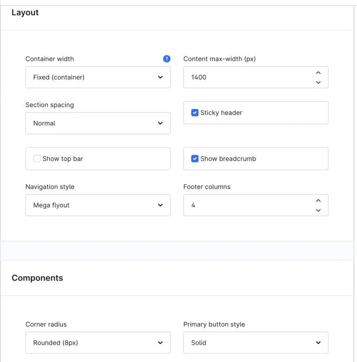
Task: Click the Content max-width (px) label
Action: 219,59
